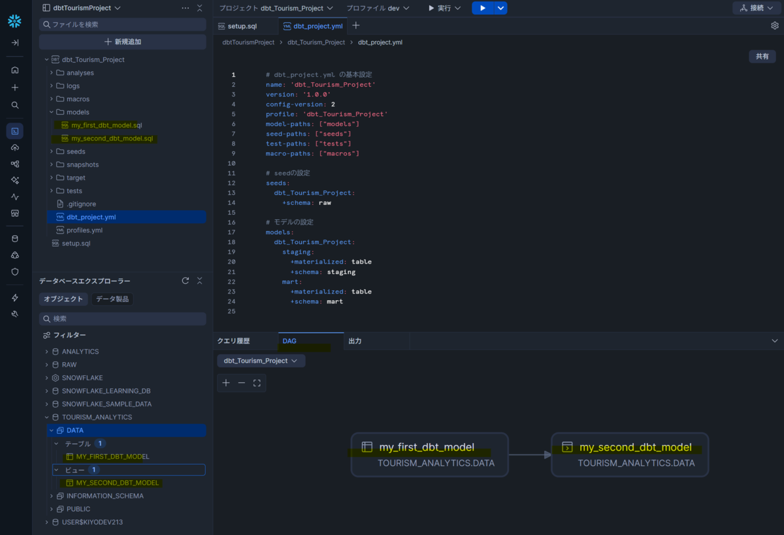Collapse the database explorer panel
The width and height of the screenshot is (784, 535).
tap(199, 281)
